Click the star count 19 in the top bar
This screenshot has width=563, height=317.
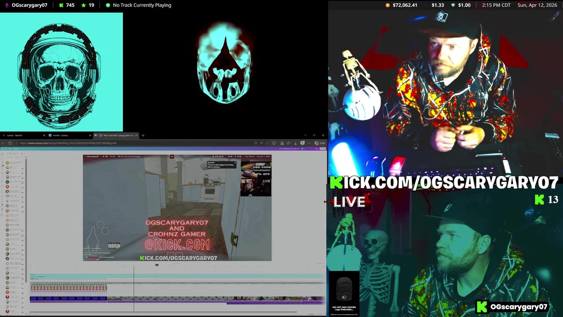[x=91, y=5]
